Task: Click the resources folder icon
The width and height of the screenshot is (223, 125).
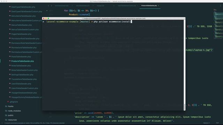Action: tap(6, 120)
